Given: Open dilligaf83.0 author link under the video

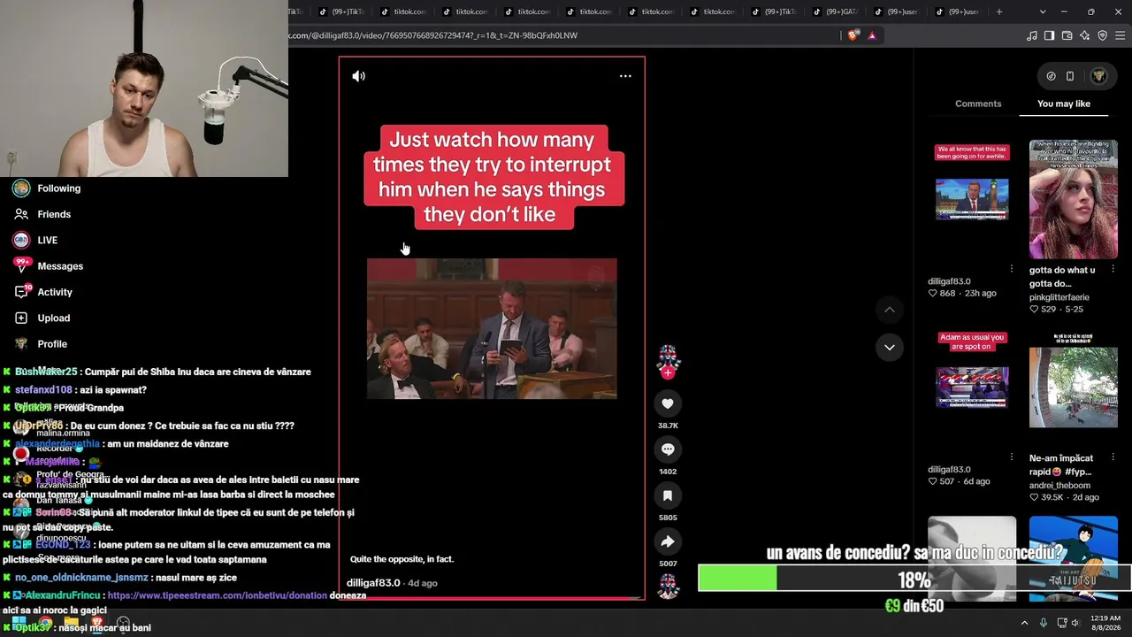Looking at the screenshot, I should point(373,583).
